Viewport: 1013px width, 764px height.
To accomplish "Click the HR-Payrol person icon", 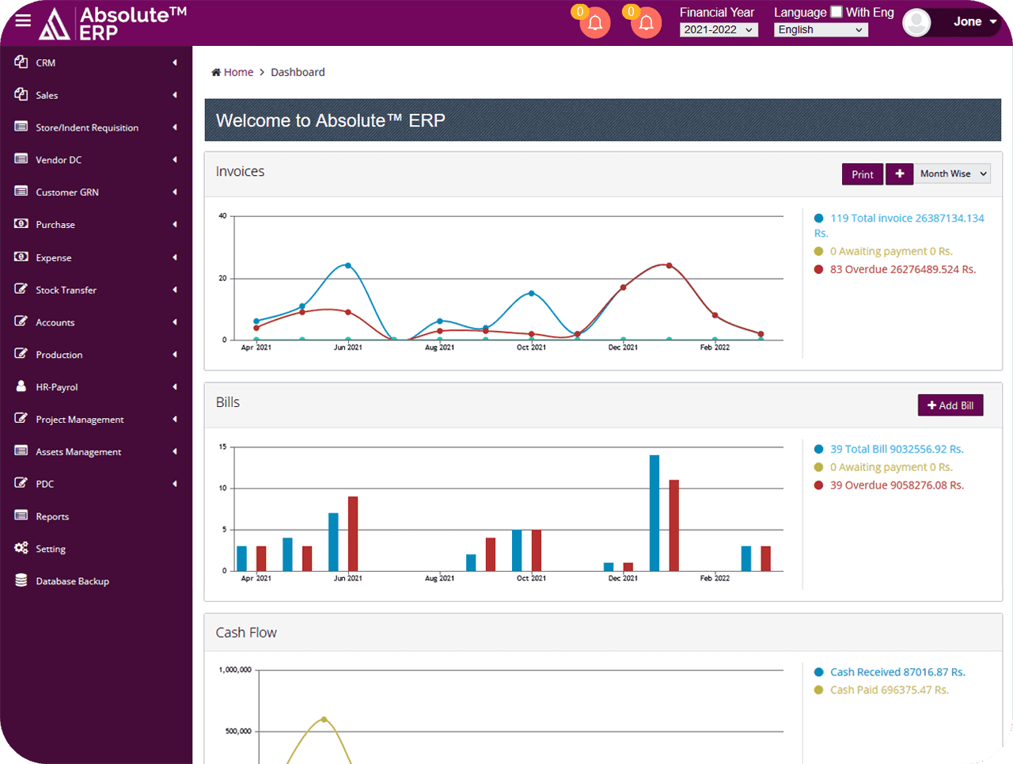I will 21,386.
